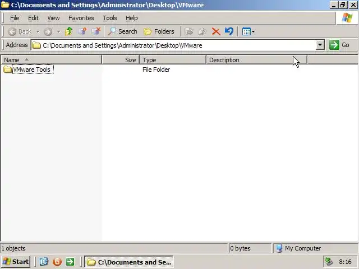Image resolution: width=359 pixels, height=269 pixels.
Task: Click the system tray network icon
Action: (x=329, y=262)
